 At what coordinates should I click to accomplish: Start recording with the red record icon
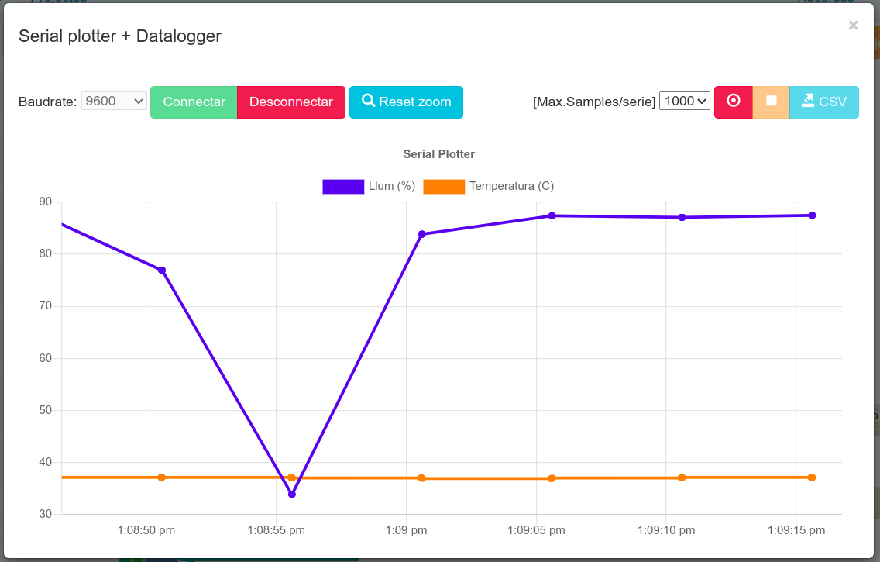733,102
